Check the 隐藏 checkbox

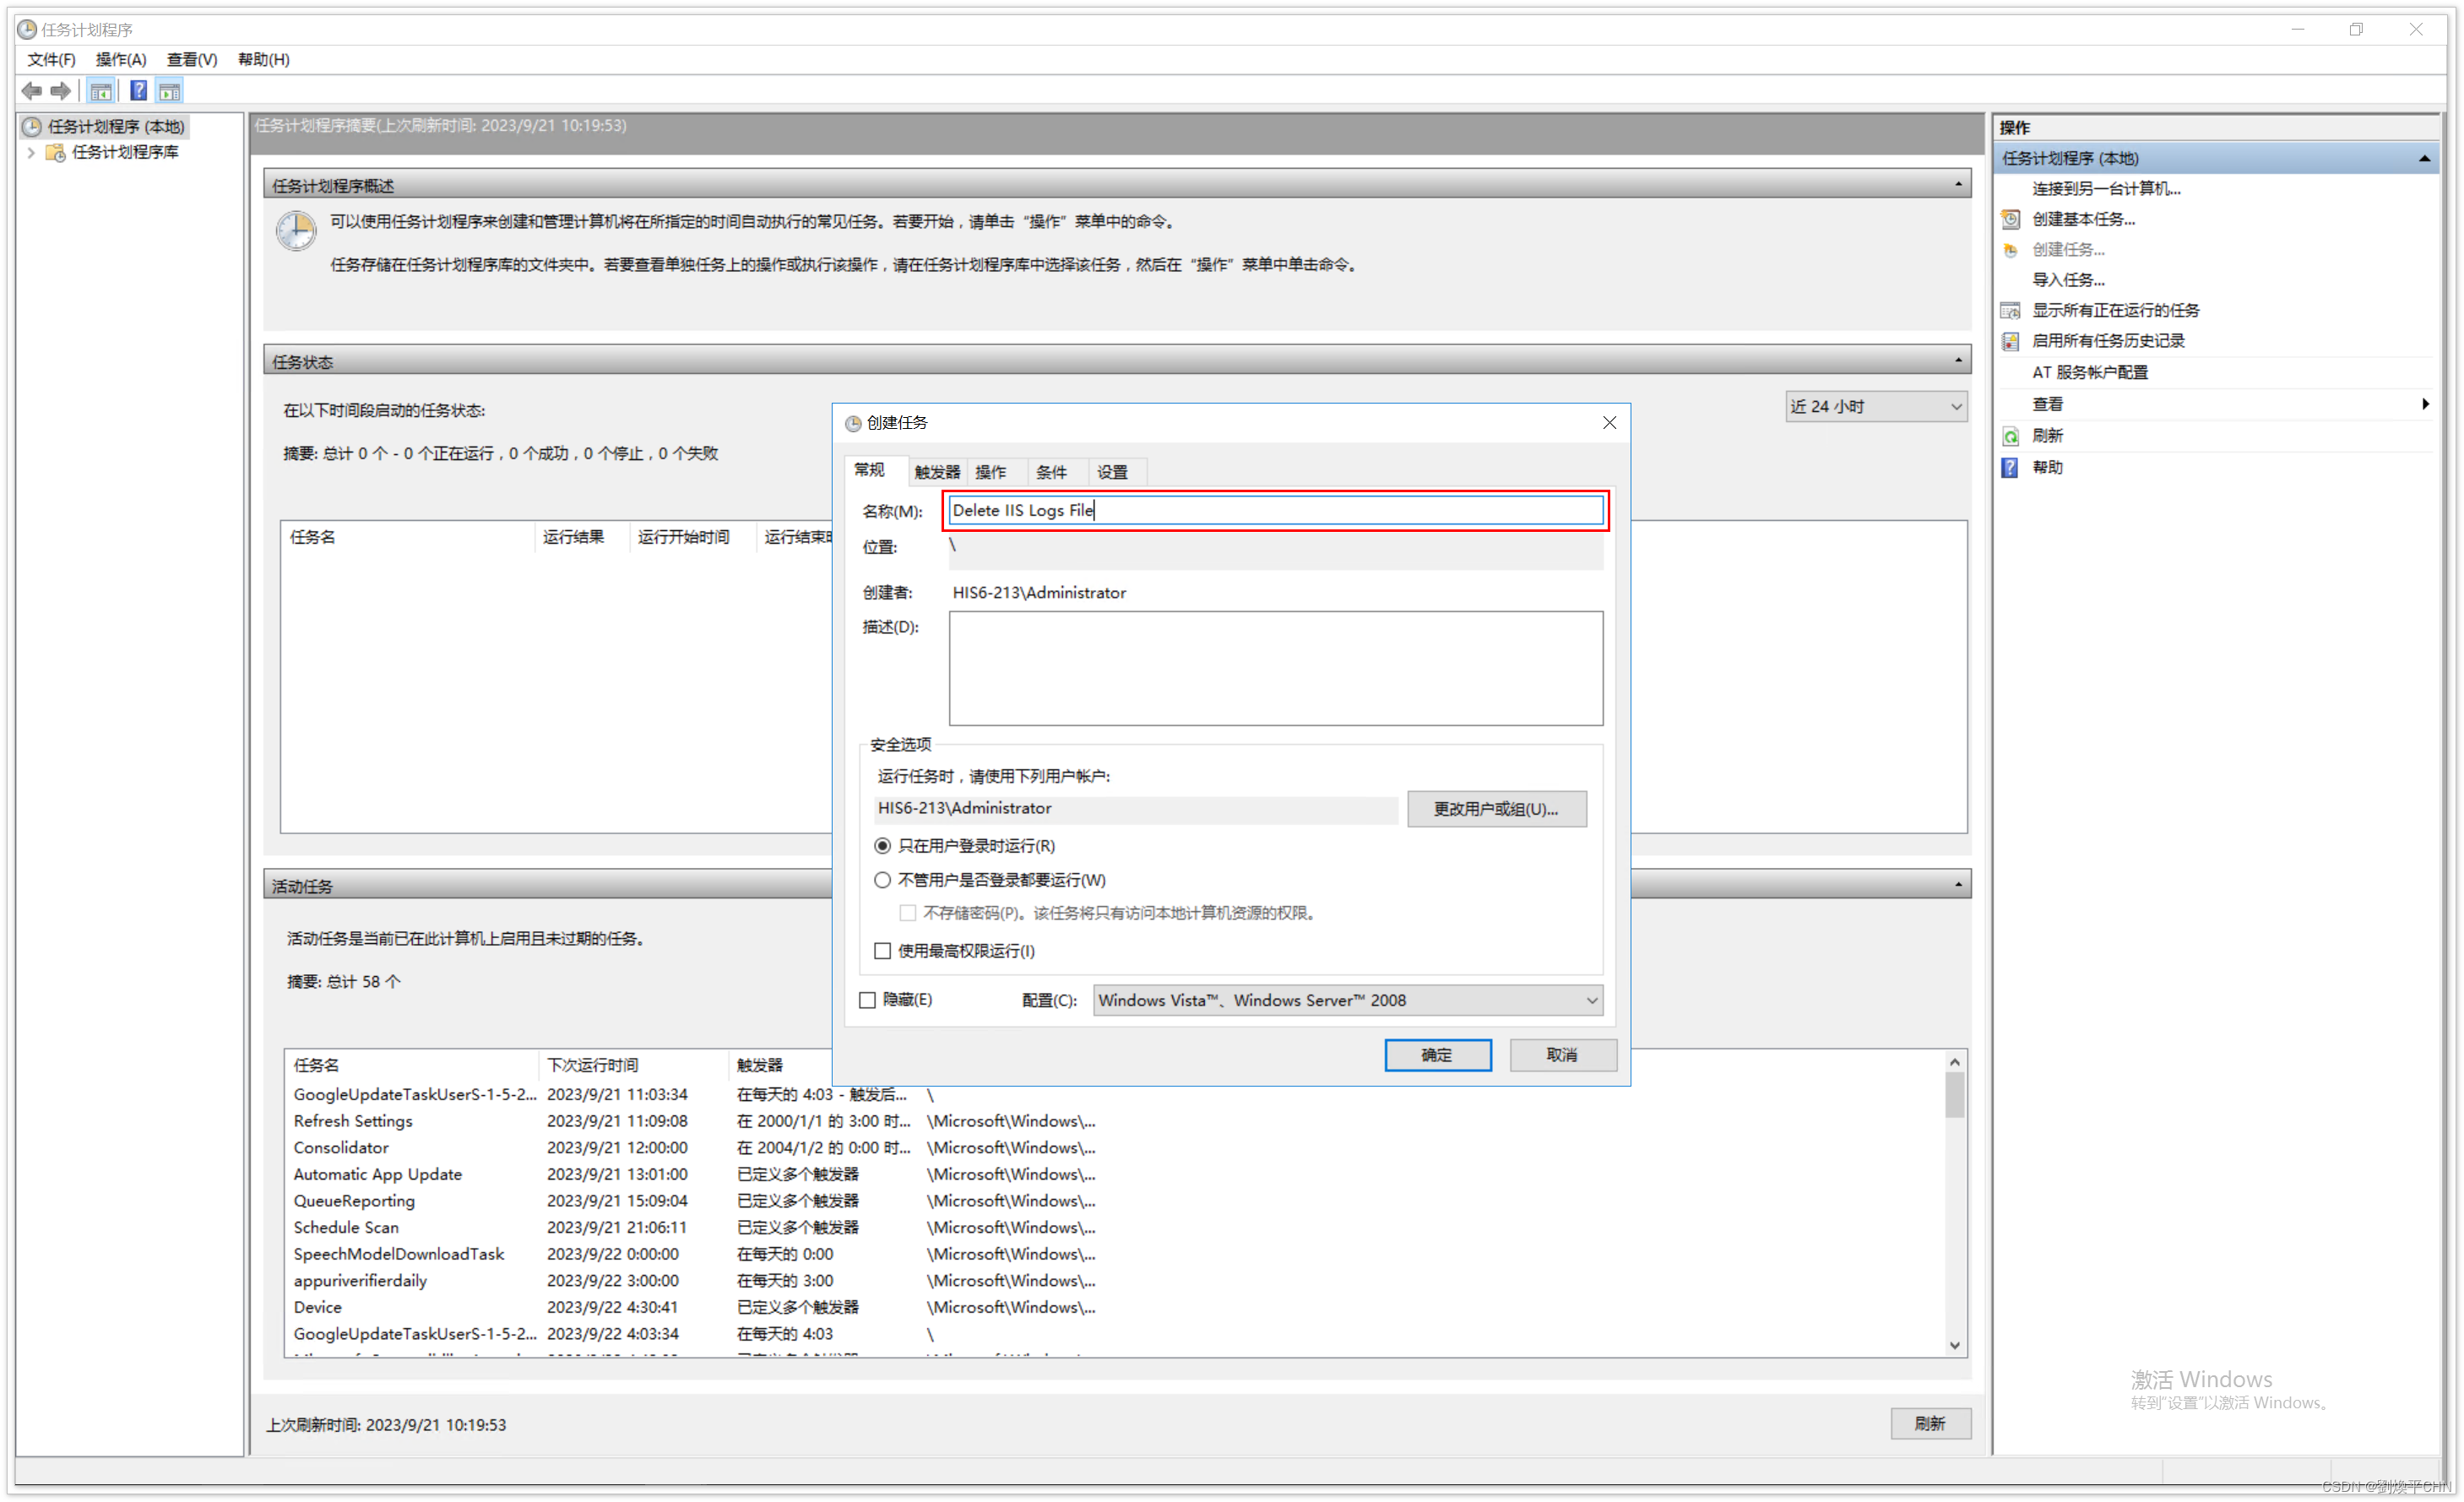click(867, 1000)
